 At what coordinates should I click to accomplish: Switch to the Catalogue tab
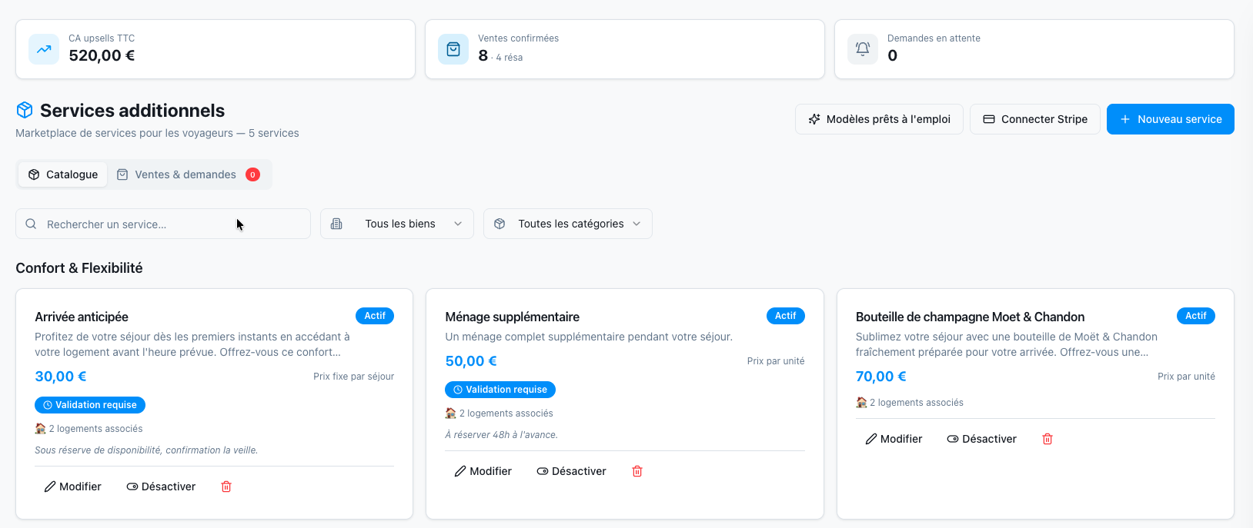(x=63, y=174)
